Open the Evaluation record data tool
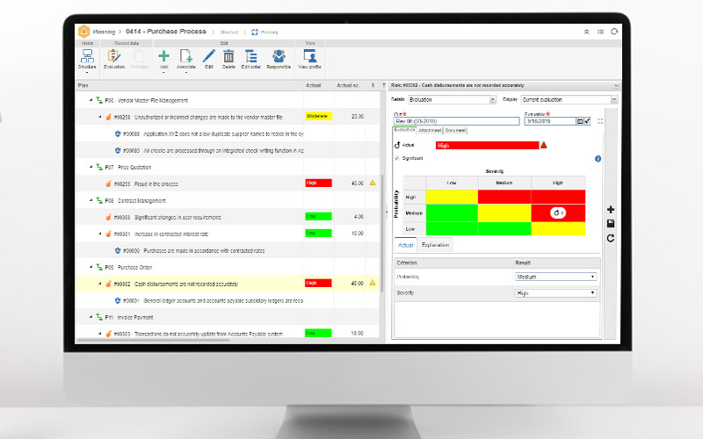Screen dimensions: 703x439 (114, 57)
